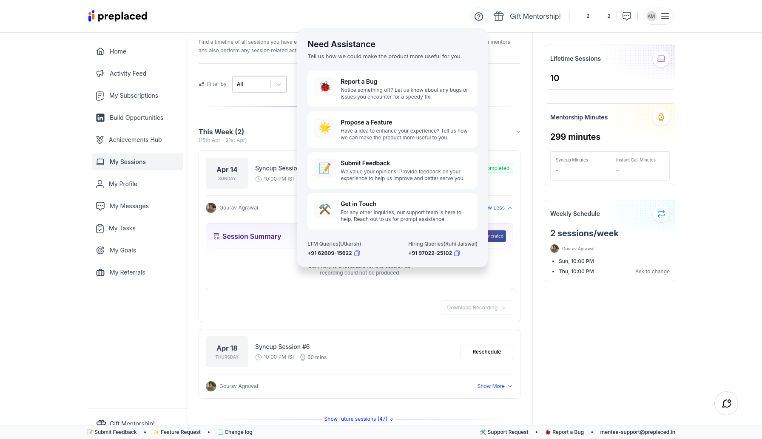This screenshot has width=762, height=439.
Task: Click Feature Request in footer
Action: pos(177,432)
